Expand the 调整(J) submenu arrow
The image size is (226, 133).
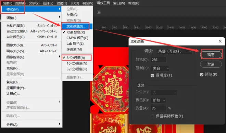click(60, 17)
